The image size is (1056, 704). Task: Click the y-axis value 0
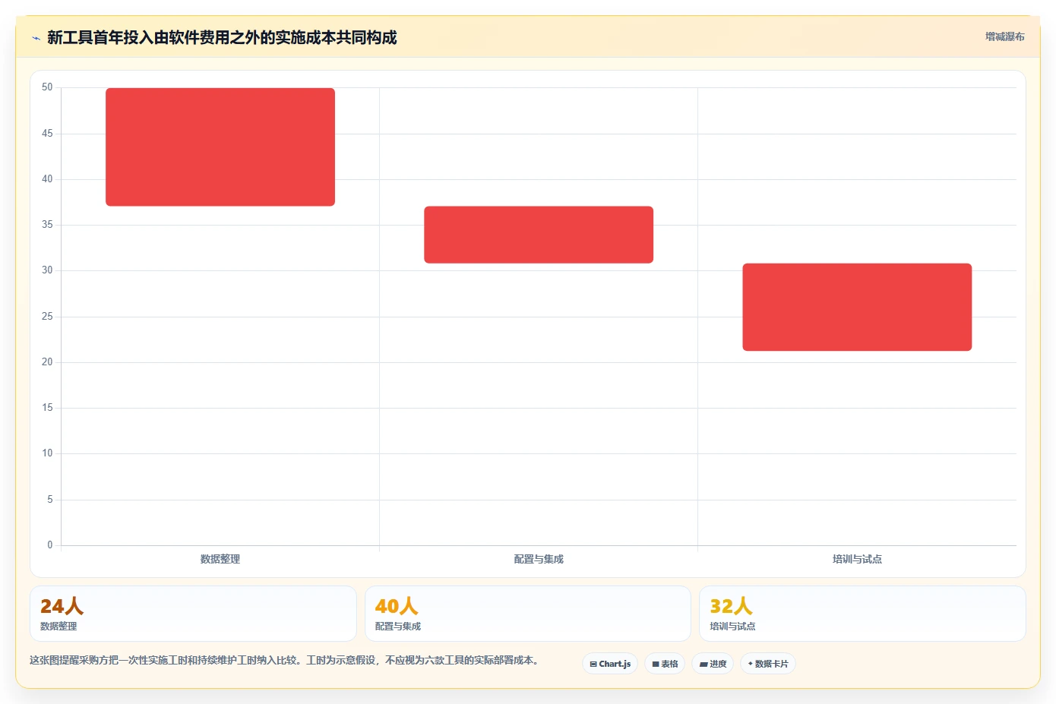pos(50,545)
